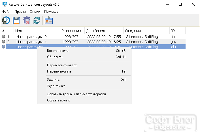Click the app icon in title bar
Viewport: 200px width, 134px height.
pos(5,4)
